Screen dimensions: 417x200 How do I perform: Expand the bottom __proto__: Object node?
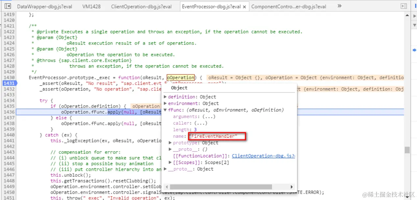point(165,169)
